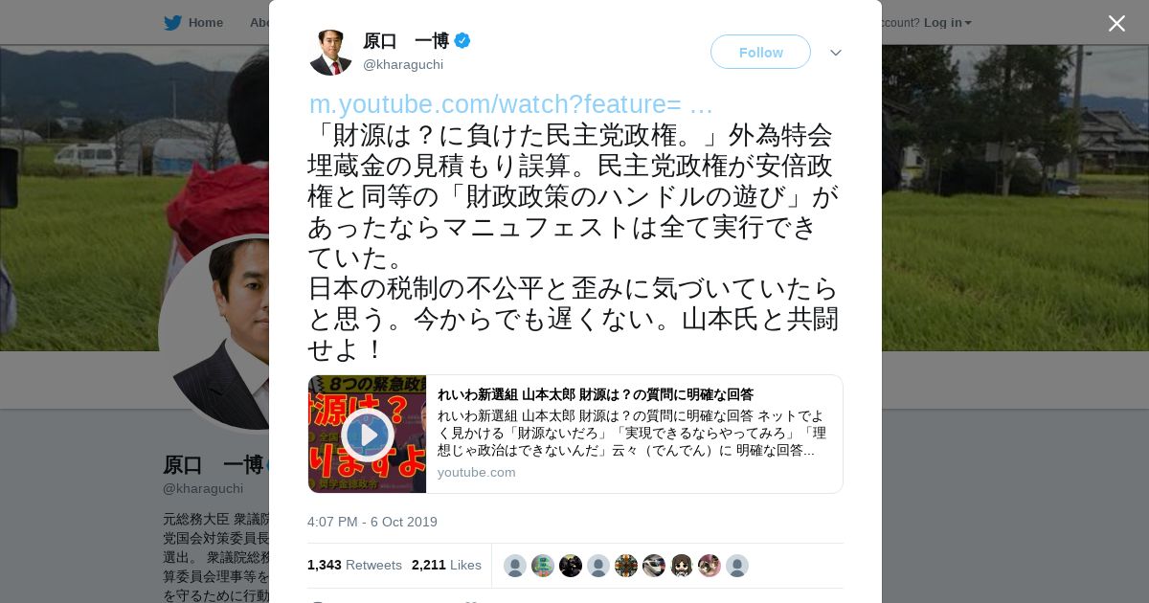1149x603 pixels.
Task: Open the youtube.com domain in card
Action: (477, 472)
